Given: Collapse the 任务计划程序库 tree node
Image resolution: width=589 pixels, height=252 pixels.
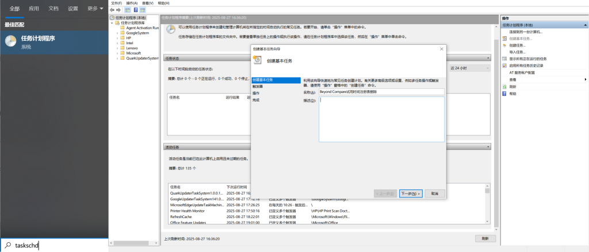Looking at the screenshot, I should click(x=112, y=23).
